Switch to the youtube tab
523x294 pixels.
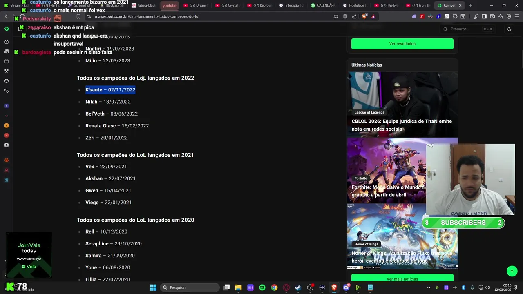[x=169, y=5]
